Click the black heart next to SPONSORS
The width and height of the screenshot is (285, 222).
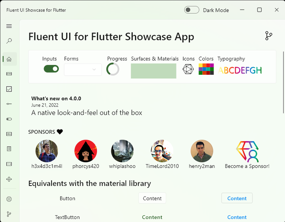60,131
